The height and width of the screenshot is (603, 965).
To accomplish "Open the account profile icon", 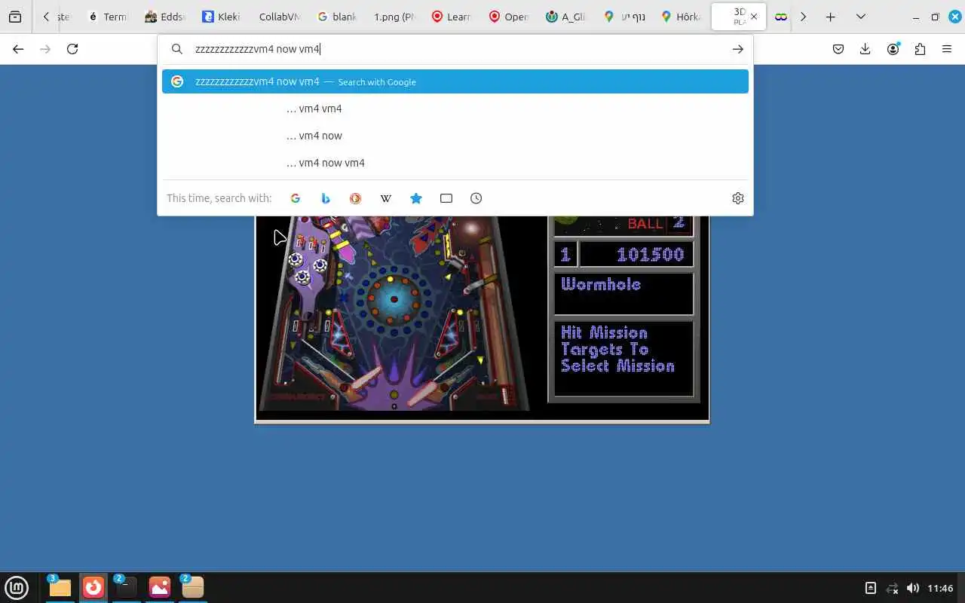I will click(x=893, y=49).
